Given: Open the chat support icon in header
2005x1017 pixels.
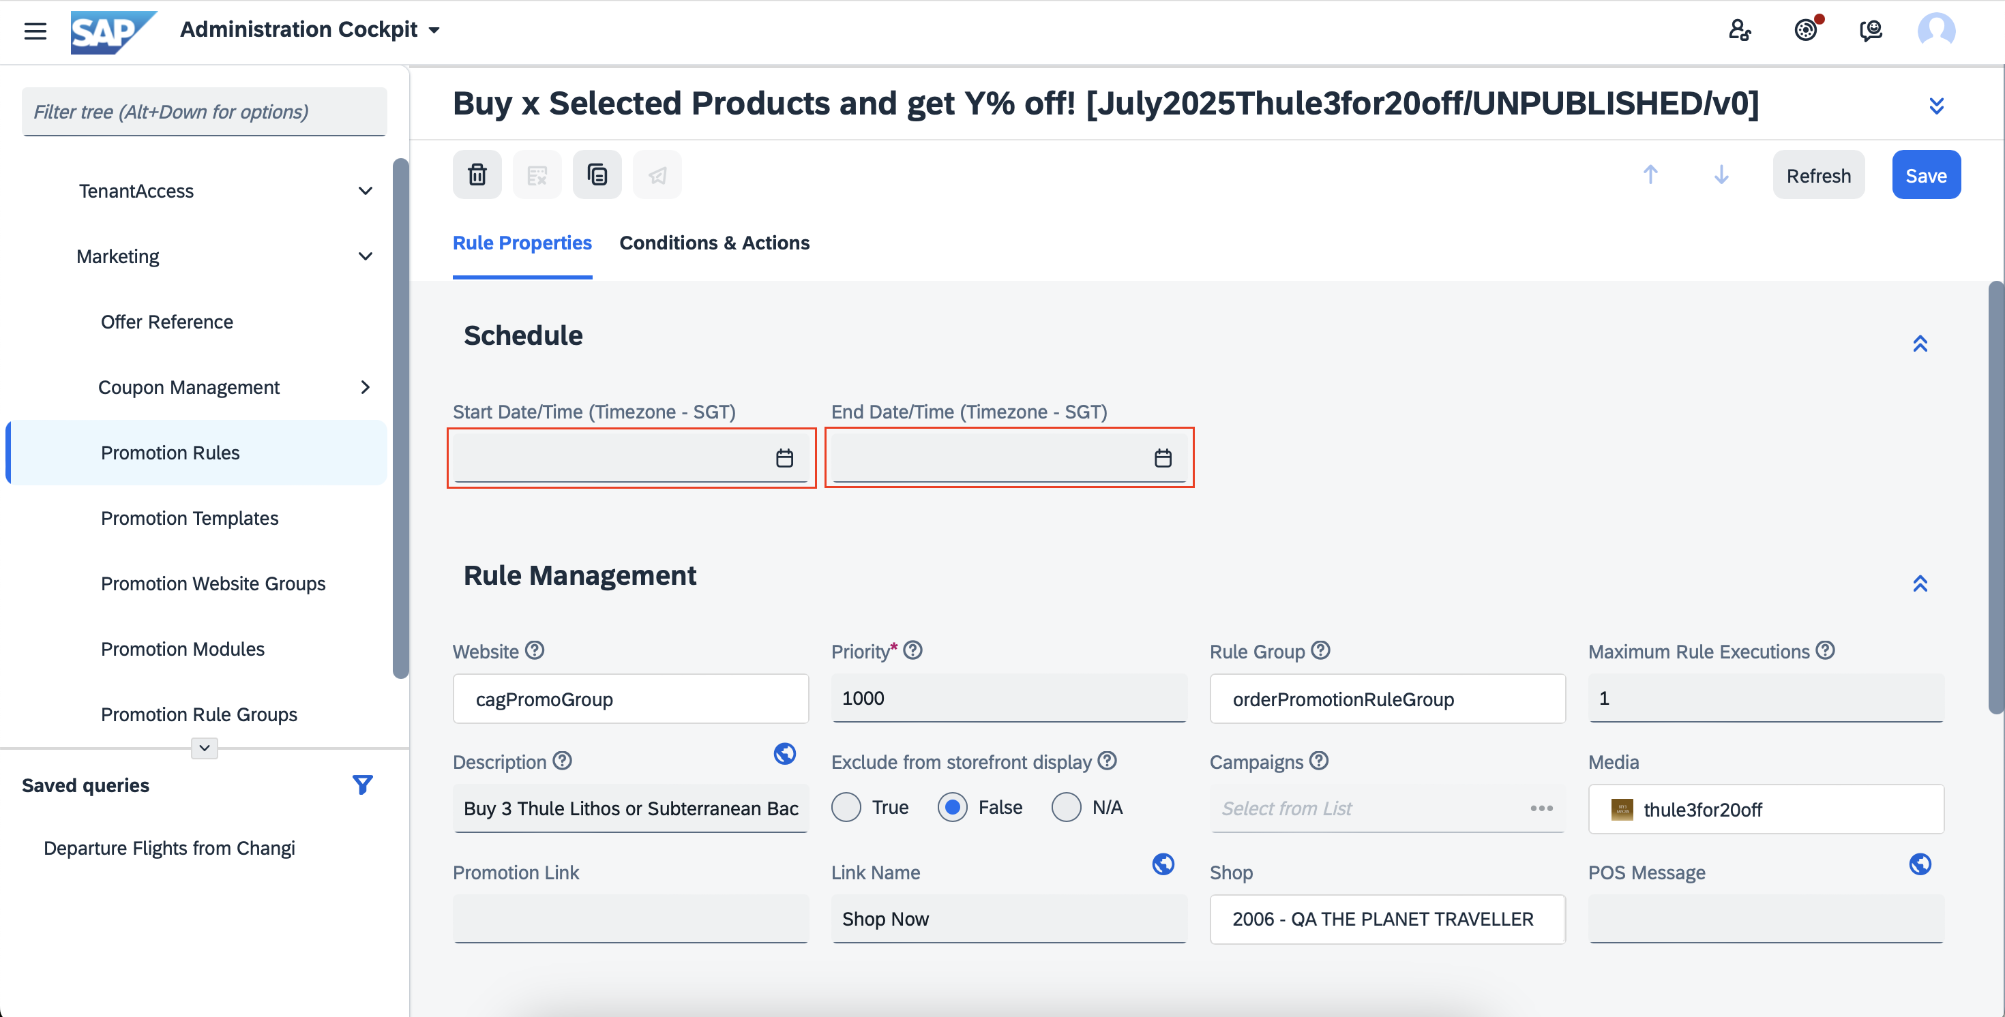Looking at the screenshot, I should click(x=1871, y=31).
